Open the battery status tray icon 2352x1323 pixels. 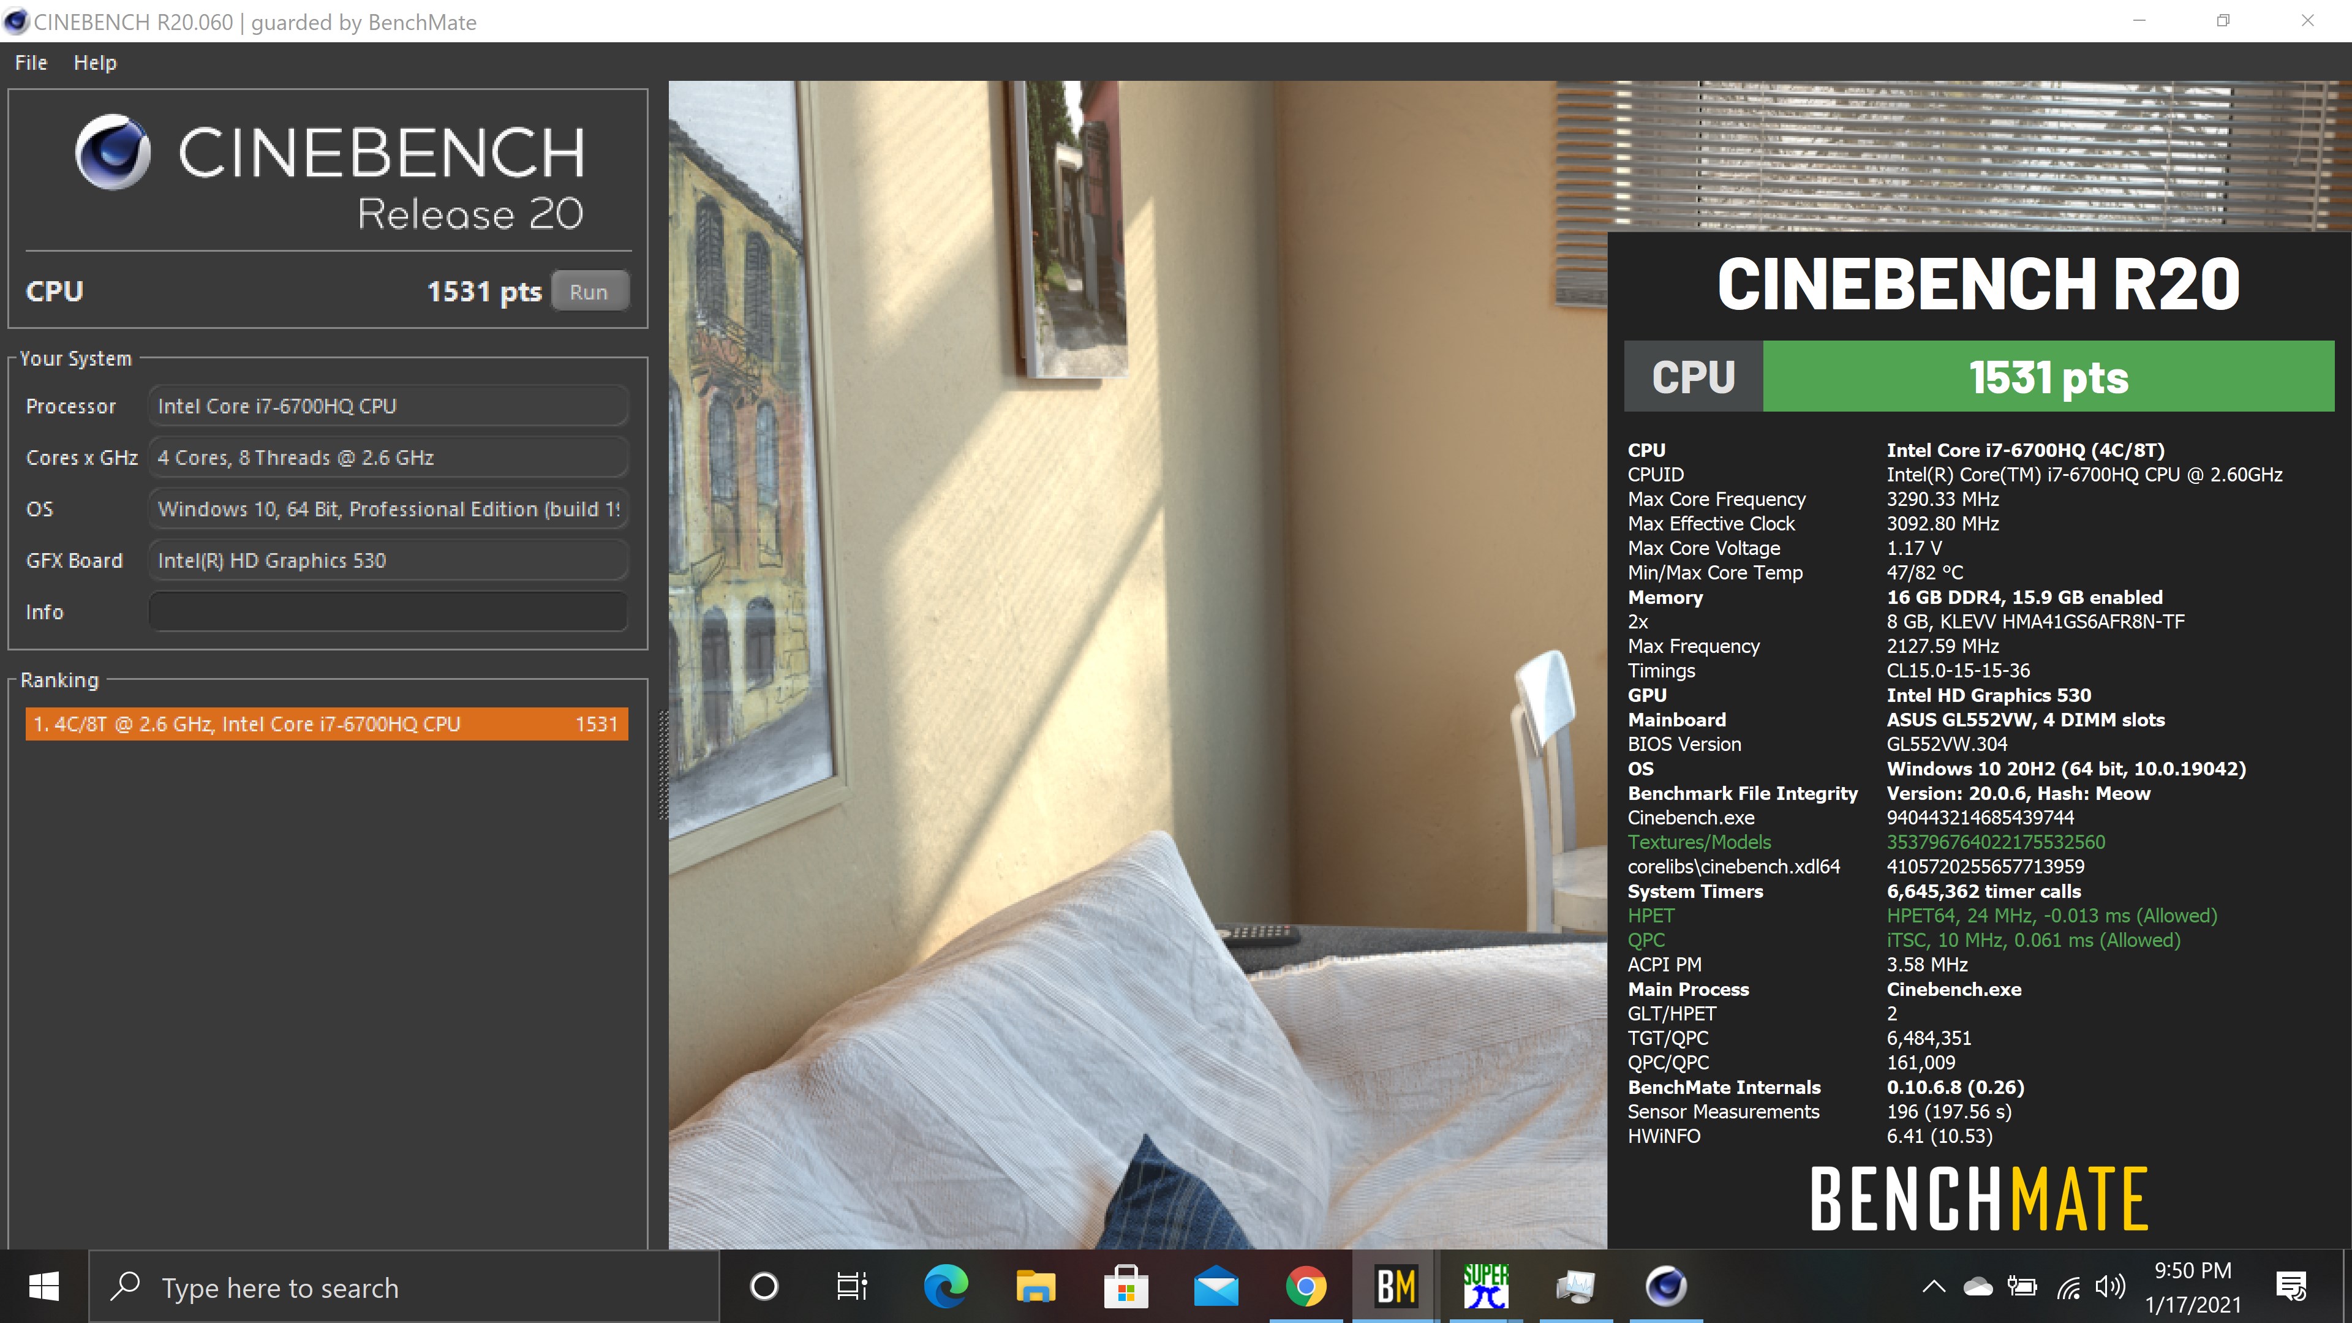[2022, 1287]
